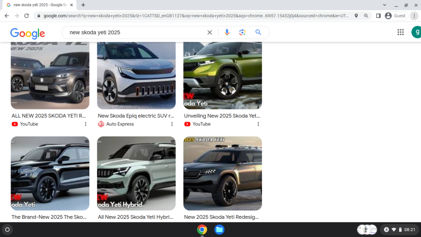Open more options for the Auto Express result

pos(172,124)
